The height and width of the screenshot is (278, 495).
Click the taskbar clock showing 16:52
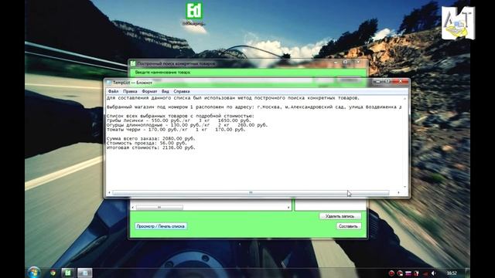coord(452,273)
